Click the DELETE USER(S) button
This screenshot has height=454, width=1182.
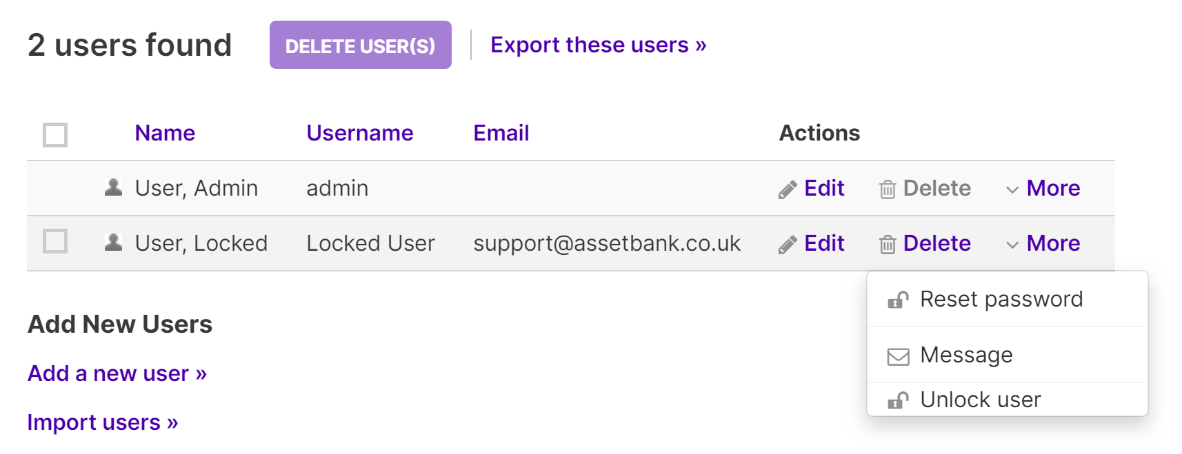tap(361, 45)
